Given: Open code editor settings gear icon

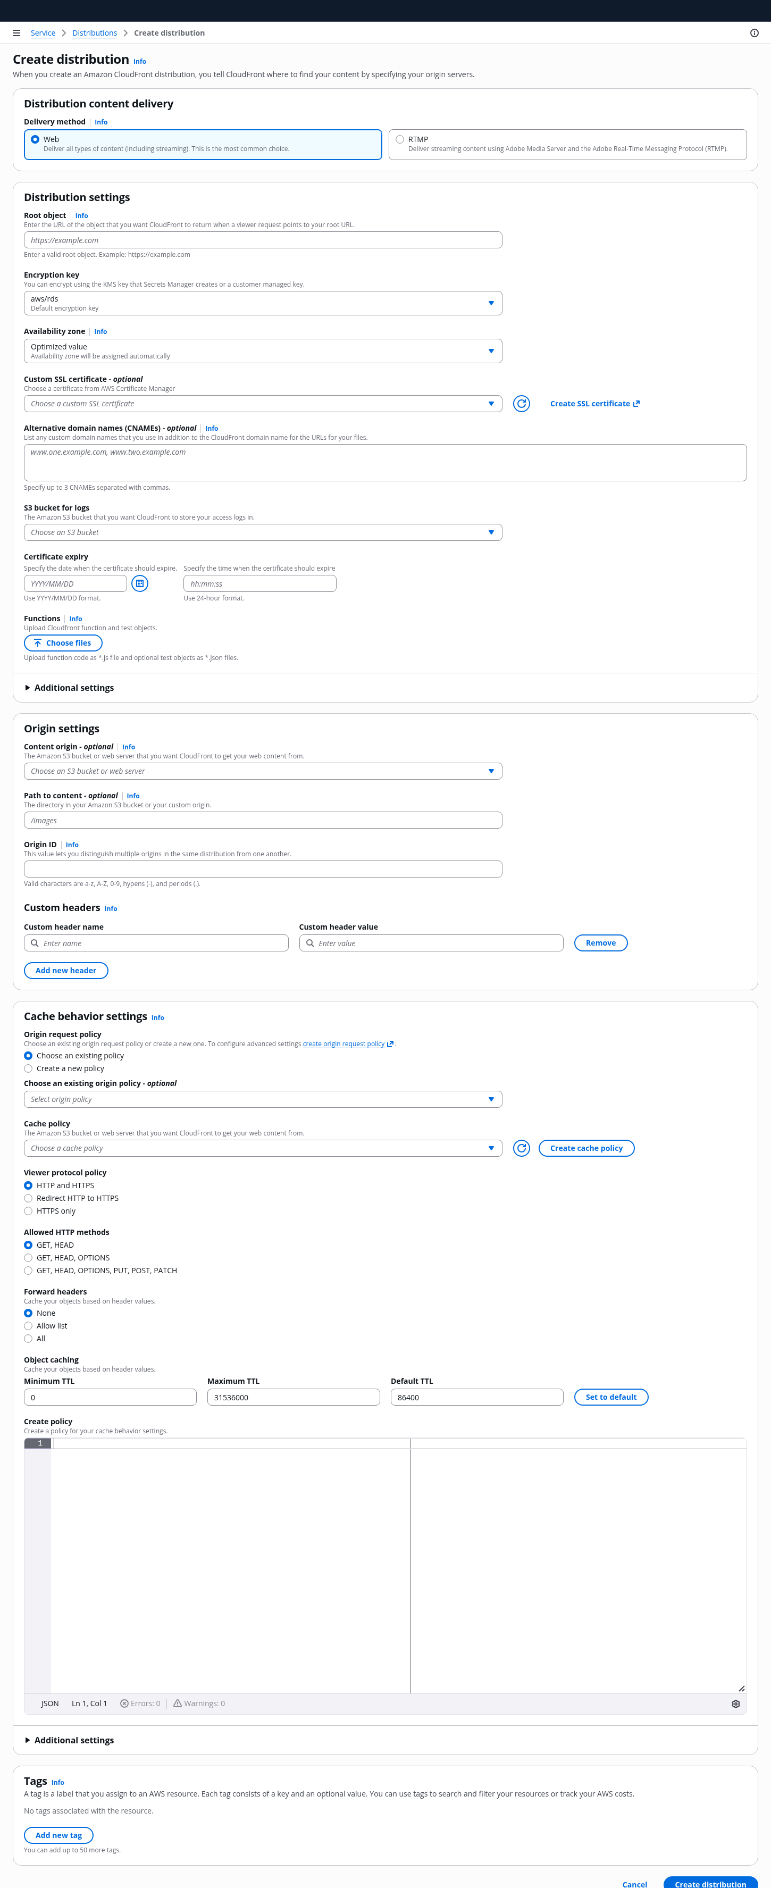Looking at the screenshot, I should pos(736,1704).
